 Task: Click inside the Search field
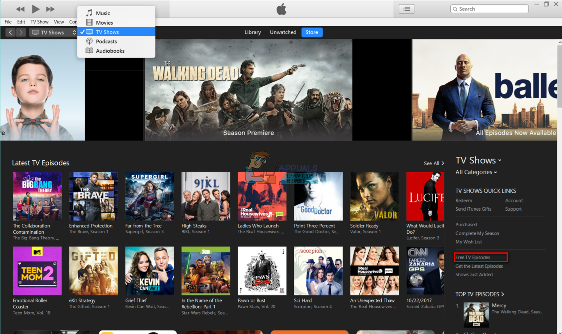click(489, 9)
